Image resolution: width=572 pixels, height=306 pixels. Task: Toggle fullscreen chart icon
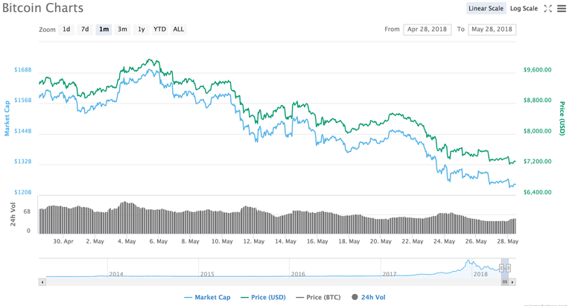(x=547, y=8)
